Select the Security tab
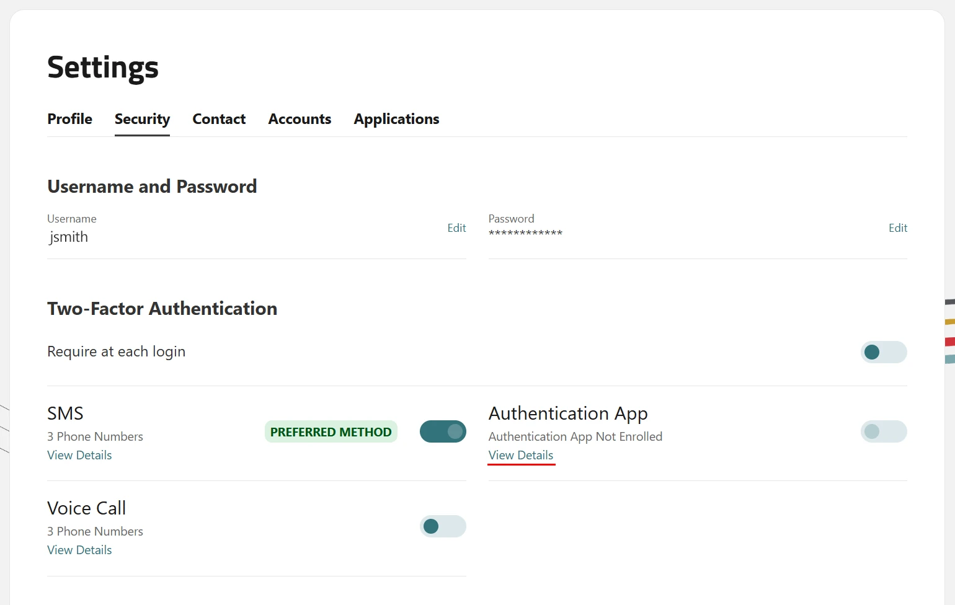This screenshot has width=955, height=605. pos(142,119)
